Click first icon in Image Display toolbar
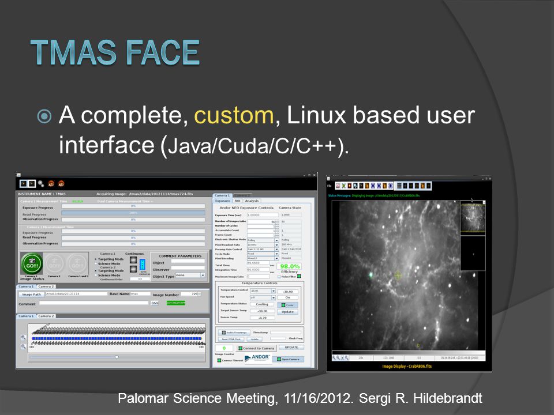This screenshot has height=415, width=554. click(x=338, y=186)
